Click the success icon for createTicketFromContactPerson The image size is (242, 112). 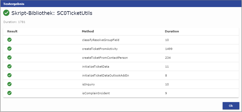tap(9, 58)
